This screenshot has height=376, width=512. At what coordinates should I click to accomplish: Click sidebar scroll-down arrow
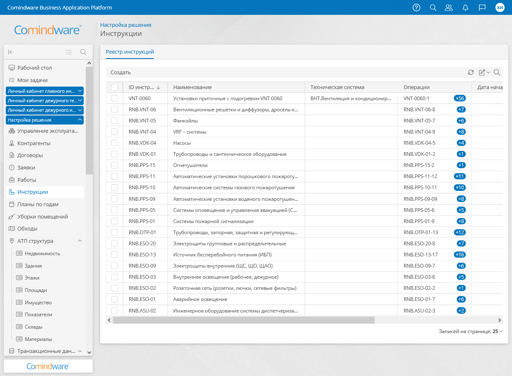(89, 352)
